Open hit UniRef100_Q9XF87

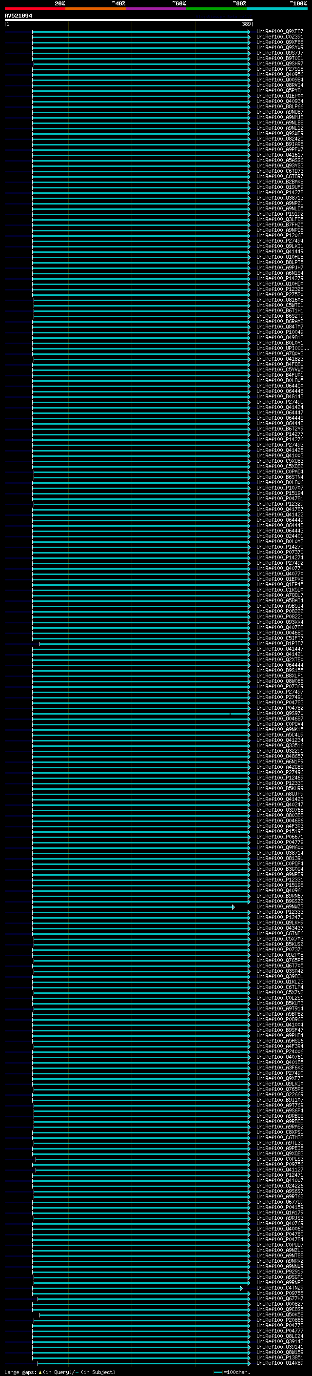coord(280,32)
